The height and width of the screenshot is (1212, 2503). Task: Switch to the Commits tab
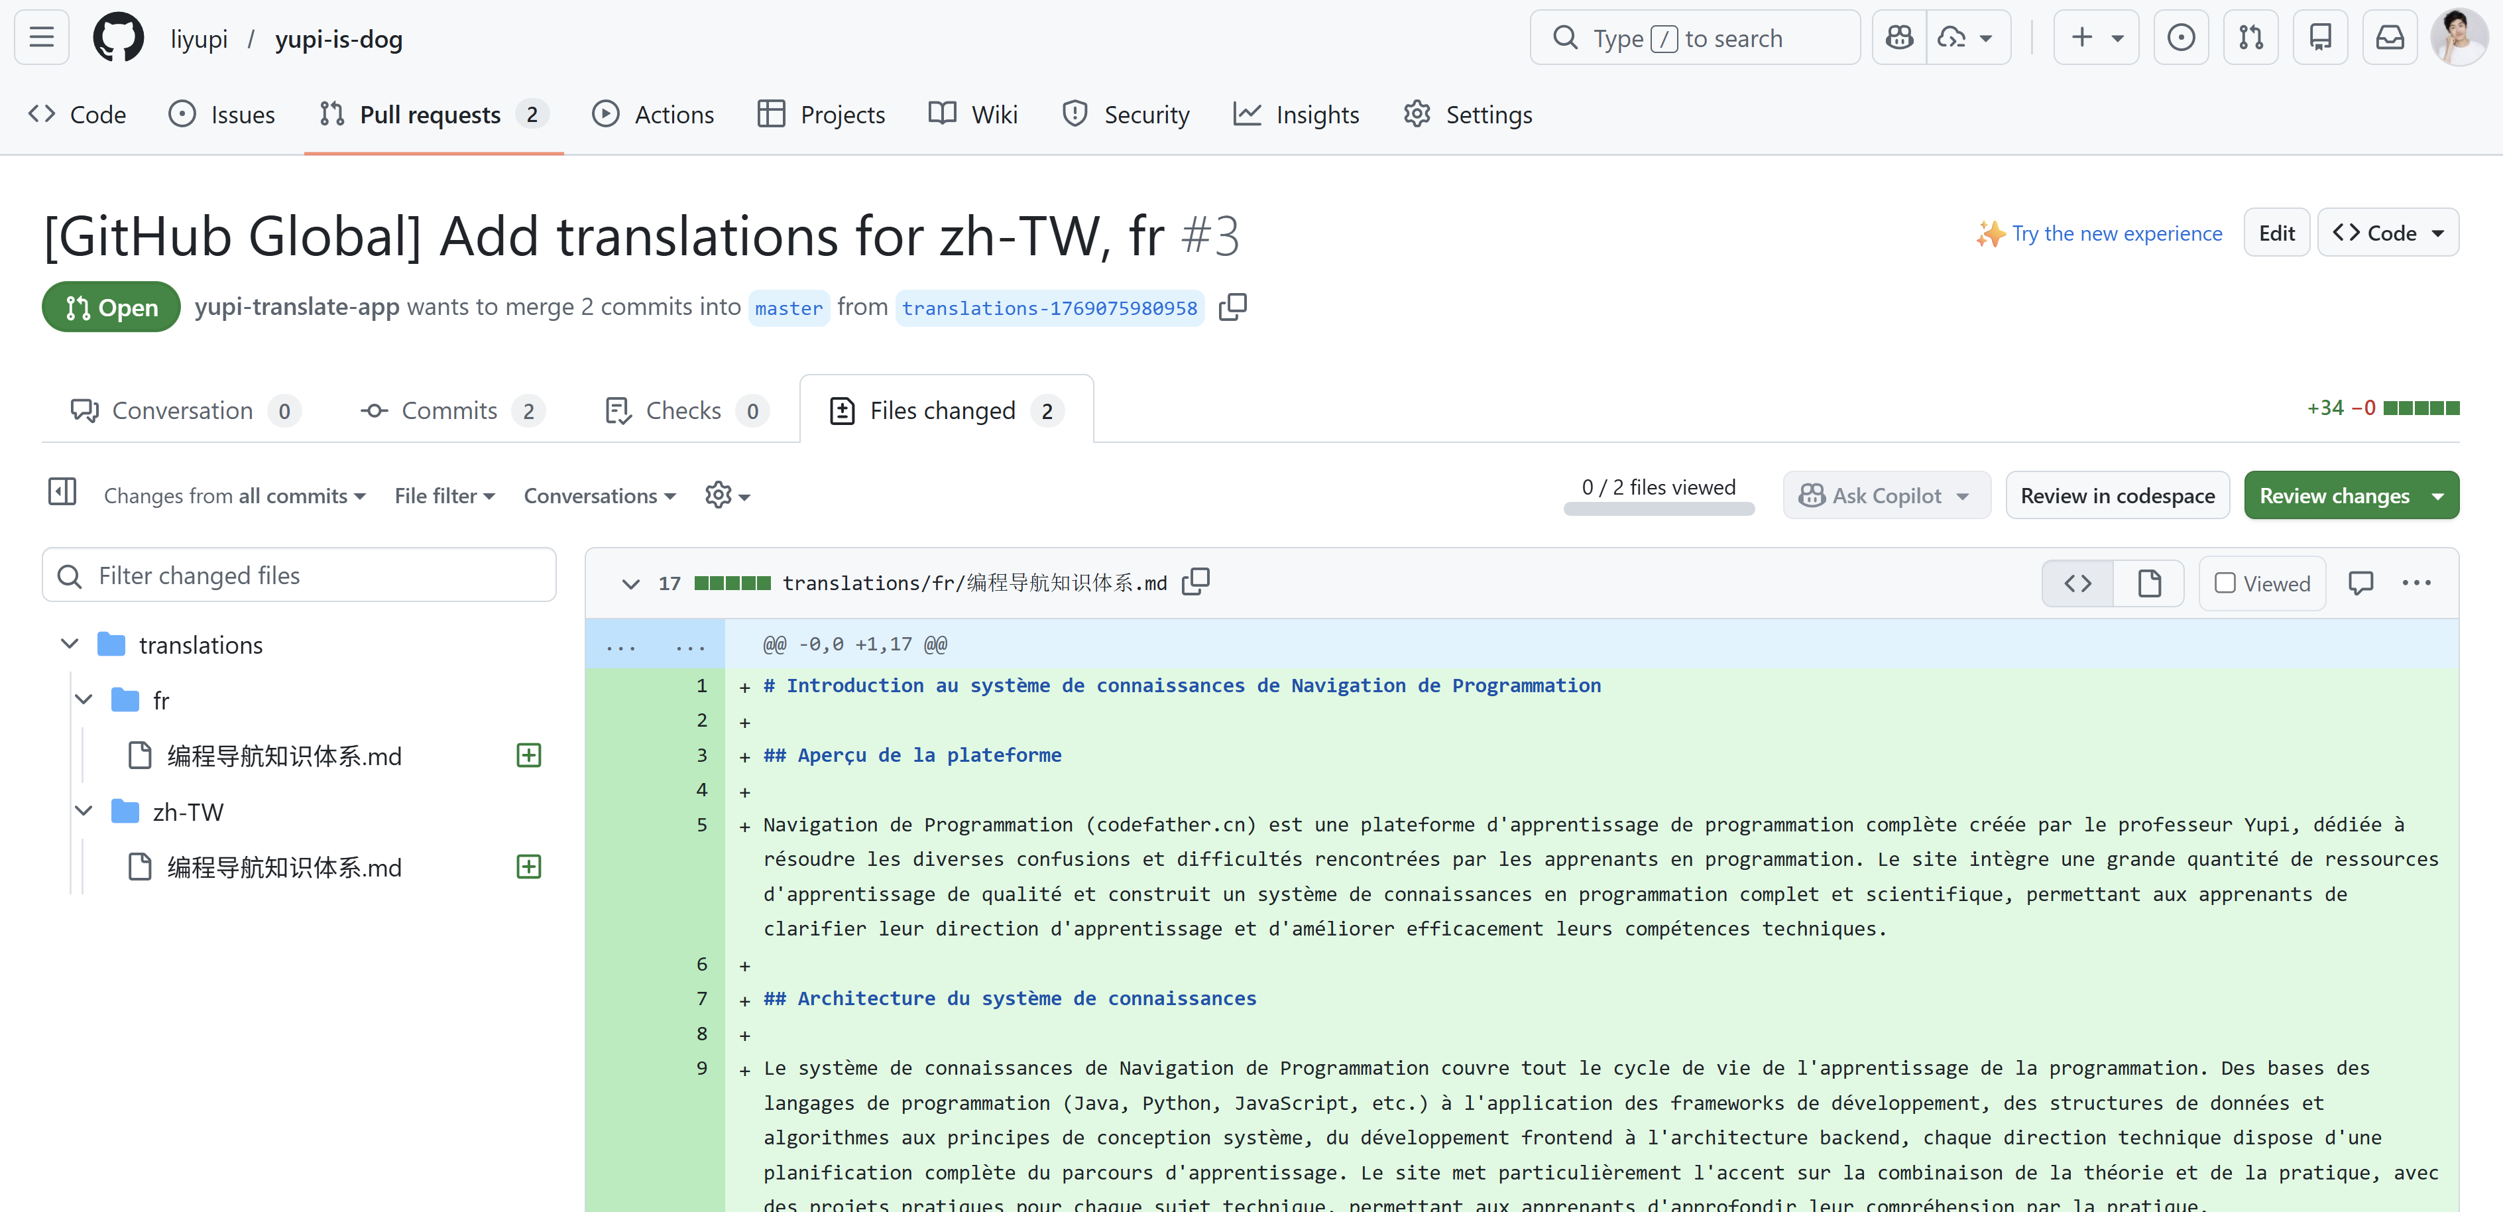tap(451, 410)
